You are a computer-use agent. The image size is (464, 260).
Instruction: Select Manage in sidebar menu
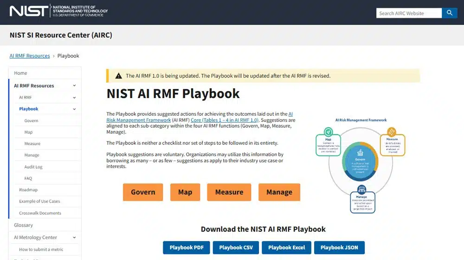tap(32, 155)
